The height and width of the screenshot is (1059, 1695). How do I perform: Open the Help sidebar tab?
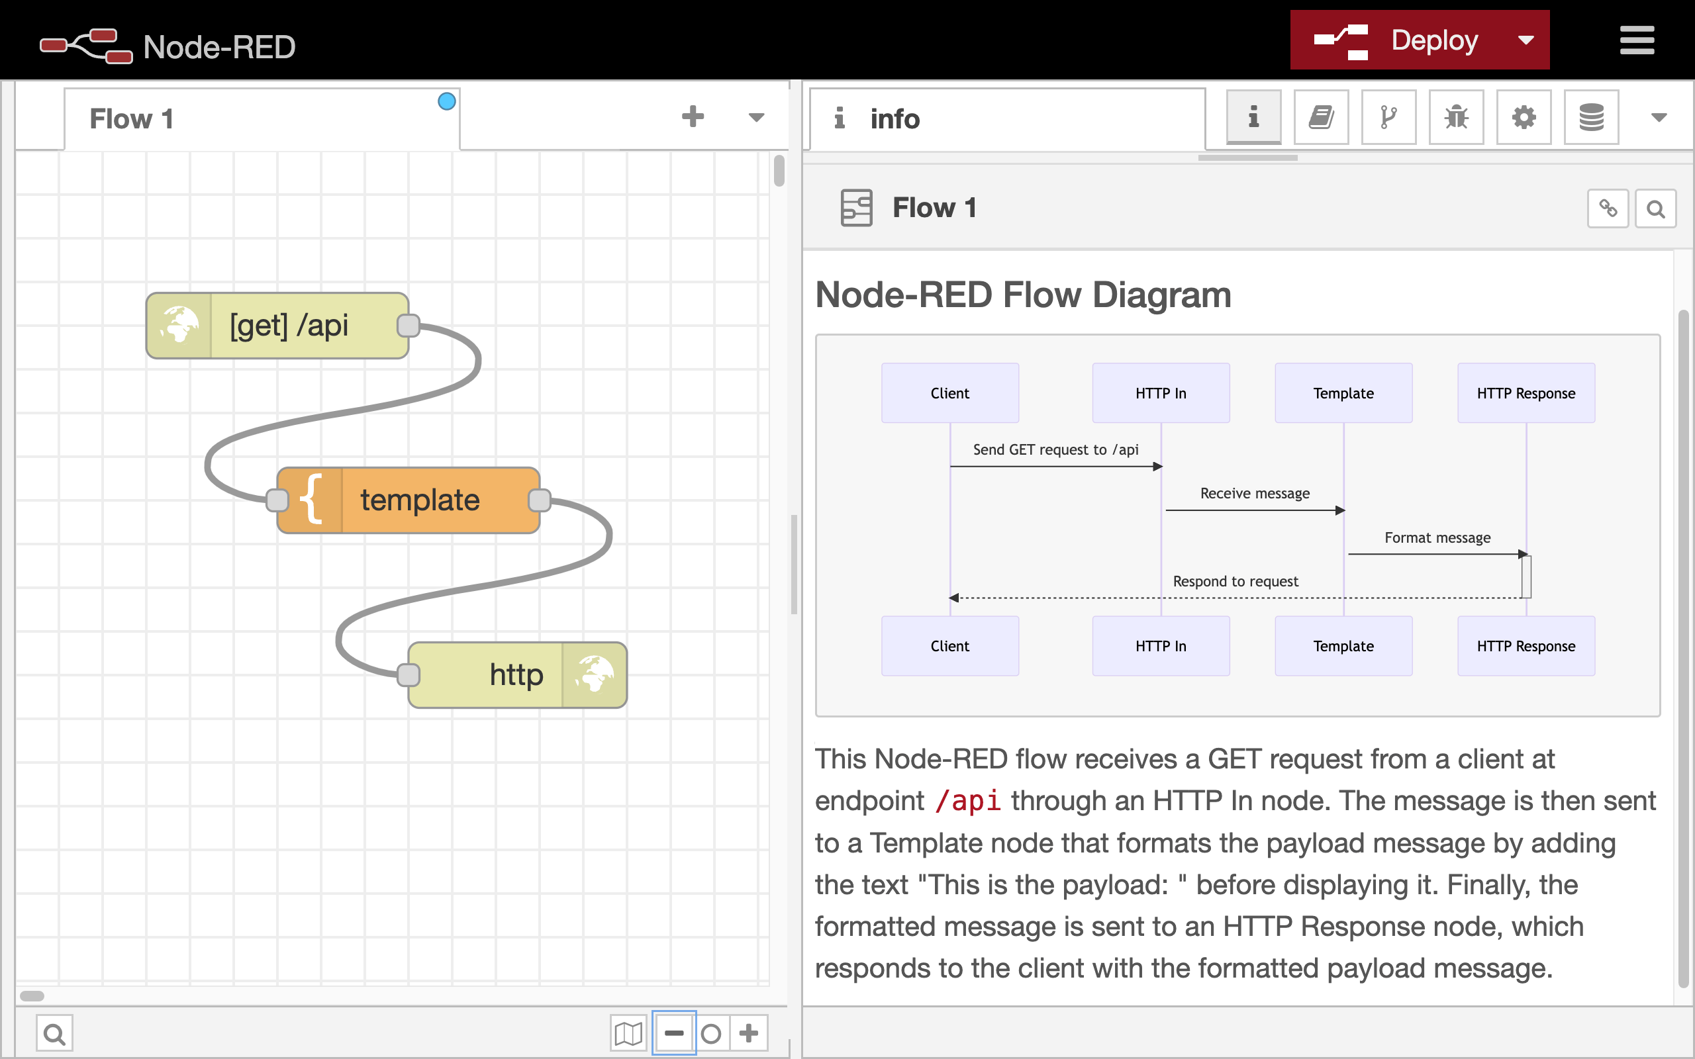pos(1321,117)
